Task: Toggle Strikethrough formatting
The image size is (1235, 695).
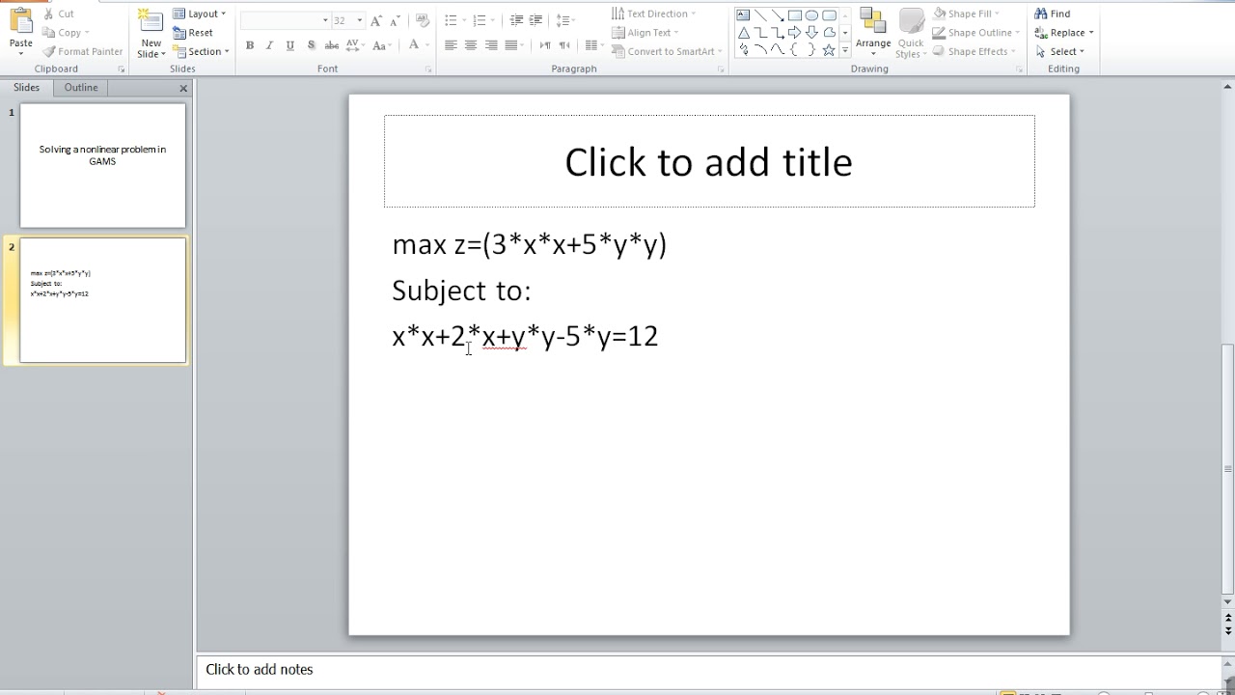Action: (x=332, y=45)
